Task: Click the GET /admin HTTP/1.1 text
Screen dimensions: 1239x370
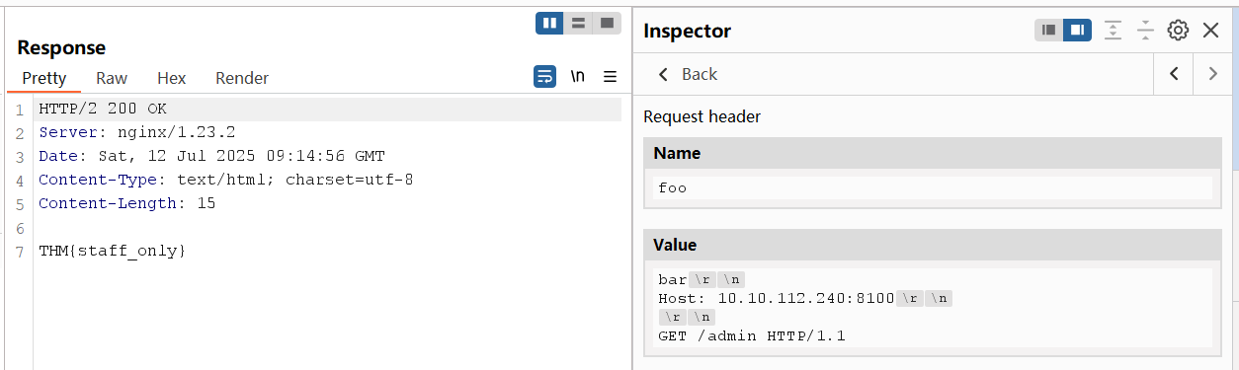Action: (752, 335)
